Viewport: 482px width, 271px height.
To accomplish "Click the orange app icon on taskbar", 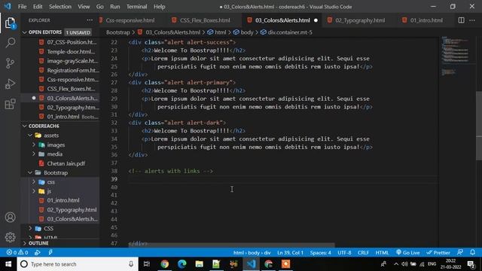I will pos(285,264).
